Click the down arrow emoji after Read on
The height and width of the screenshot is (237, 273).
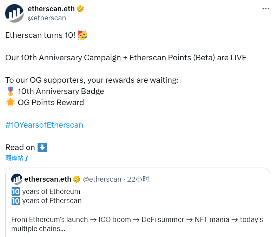pyautogui.click(x=42, y=147)
